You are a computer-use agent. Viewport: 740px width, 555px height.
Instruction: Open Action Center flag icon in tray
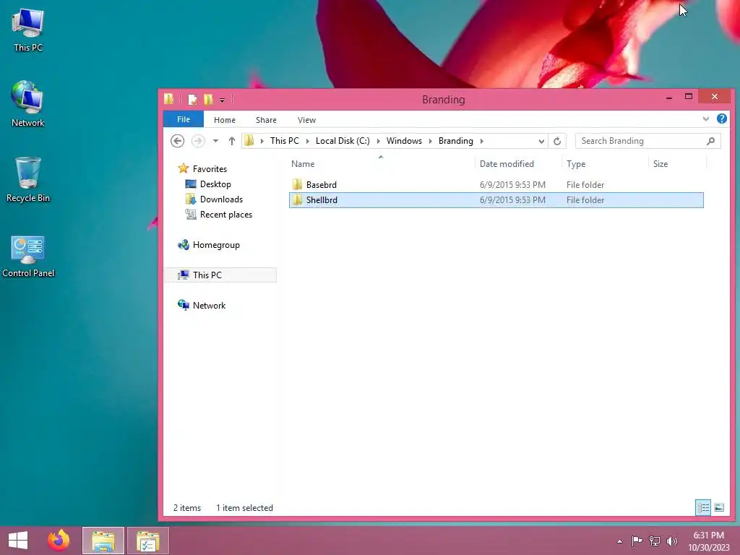pyautogui.click(x=637, y=541)
